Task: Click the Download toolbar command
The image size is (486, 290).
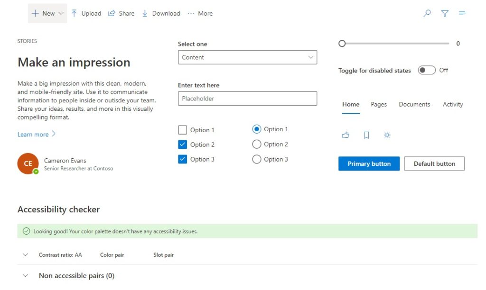Action: tap(161, 13)
